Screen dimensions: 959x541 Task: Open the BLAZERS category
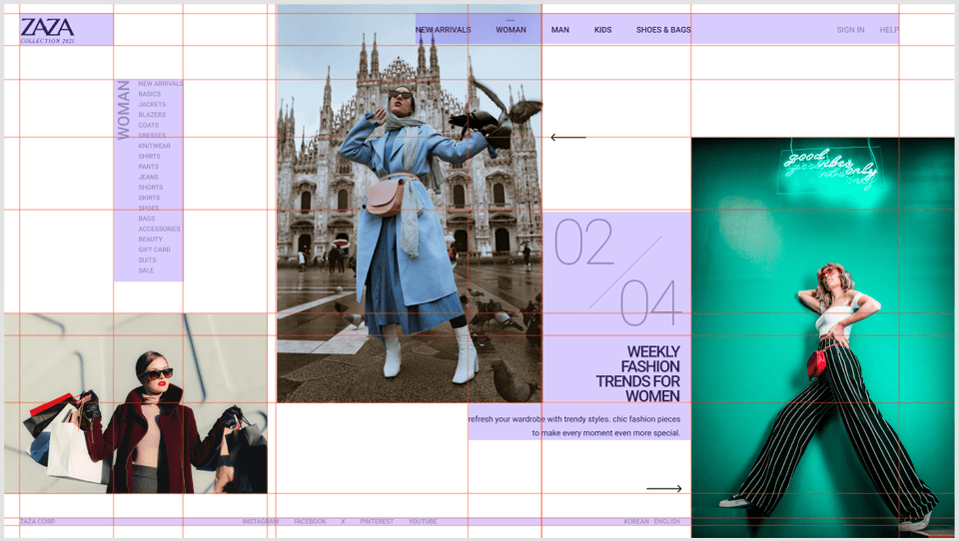click(152, 115)
